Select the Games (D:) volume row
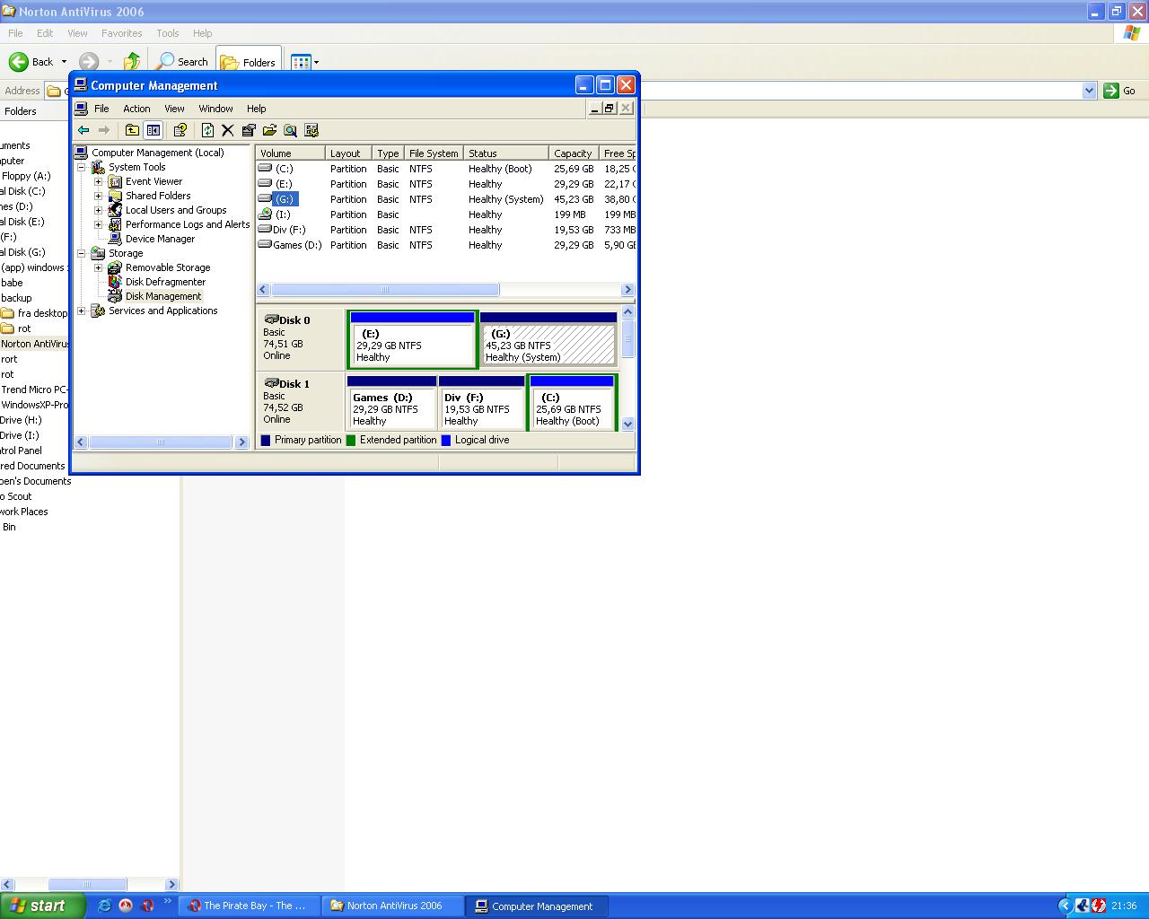Viewport: 1149px width, 919px height. pyautogui.click(x=446, y=245)
